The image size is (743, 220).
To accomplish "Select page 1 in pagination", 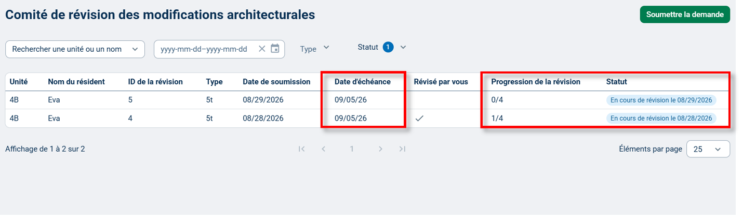I will coord(352,149).
